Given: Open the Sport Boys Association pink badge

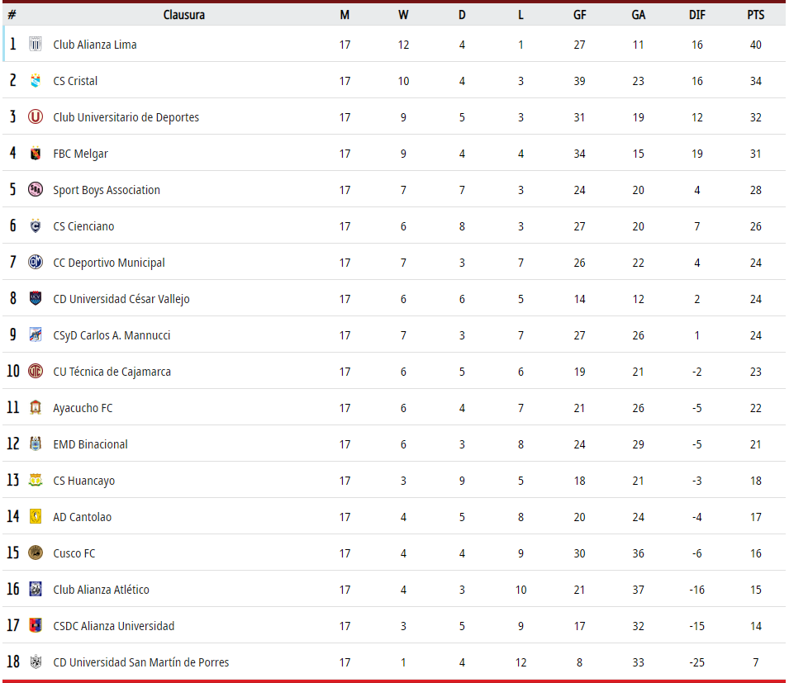Looking at the screenshot, I should pos(36,190).
